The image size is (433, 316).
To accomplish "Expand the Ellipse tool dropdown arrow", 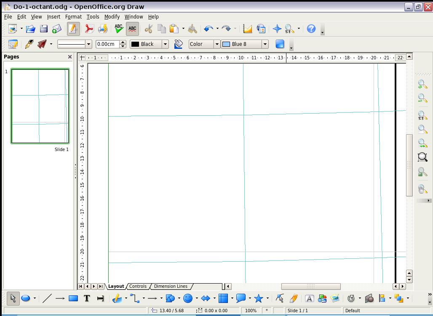I will [35, 298].
